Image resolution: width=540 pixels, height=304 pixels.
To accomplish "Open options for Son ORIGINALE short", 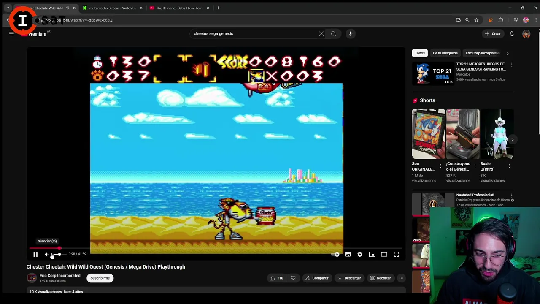I will click(x=440, y=166).
